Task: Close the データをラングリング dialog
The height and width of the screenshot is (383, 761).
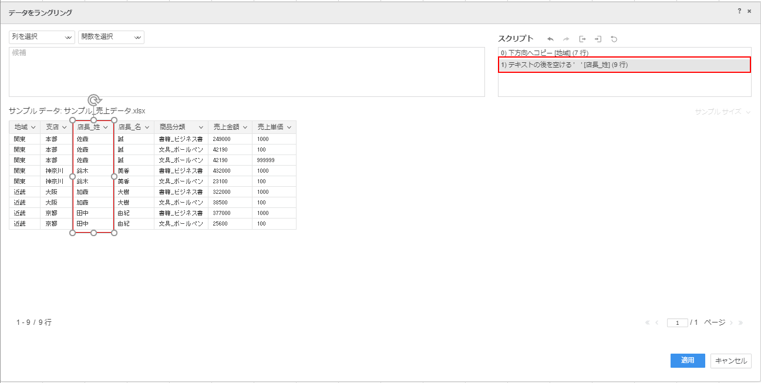Action: pyautogui.click(x=749, y=11)
